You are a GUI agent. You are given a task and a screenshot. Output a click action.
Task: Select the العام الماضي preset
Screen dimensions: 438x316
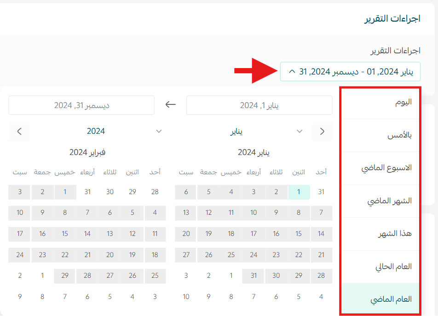click(x=380, y=299)
